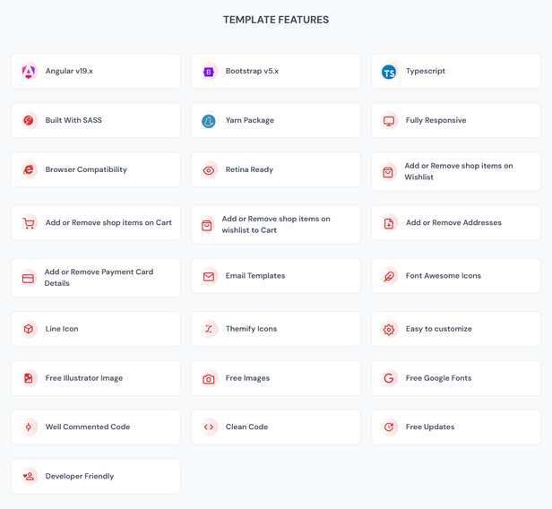Click the Clean Code brackets icon

point(209,427)
